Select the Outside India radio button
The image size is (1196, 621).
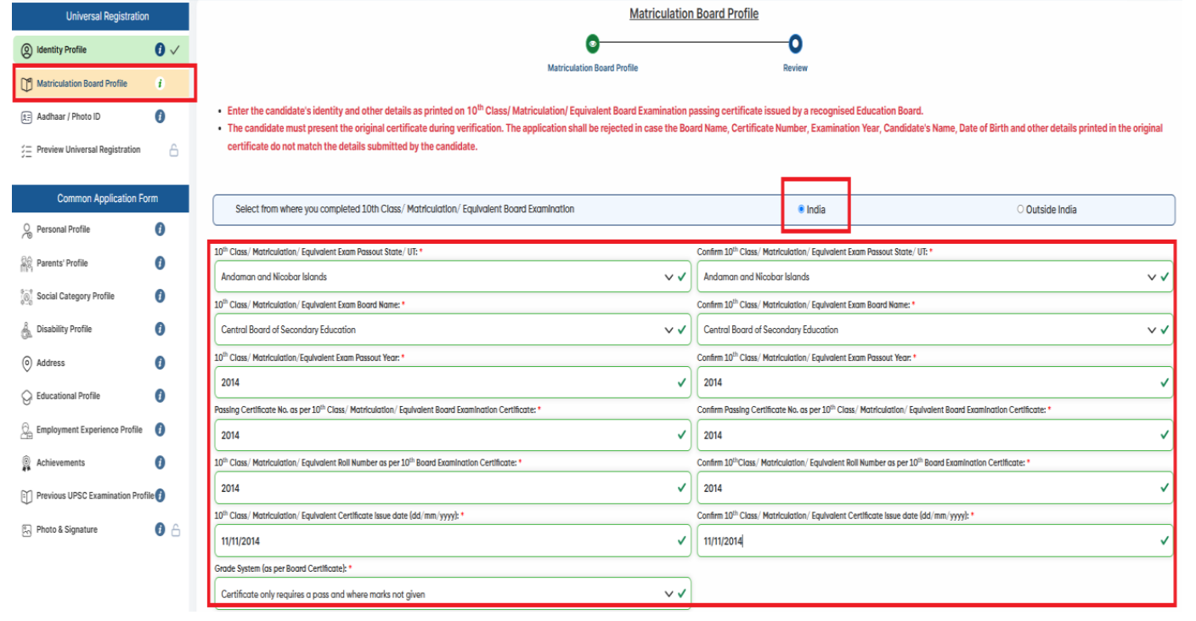1020,210
